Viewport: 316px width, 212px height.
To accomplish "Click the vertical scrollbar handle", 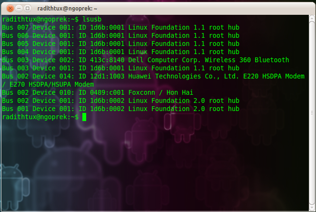I will coord(312,112).
